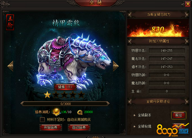Go to 坐骑副本 via 前往 button
Screen dimensions: 192x138
coord(179,115)
